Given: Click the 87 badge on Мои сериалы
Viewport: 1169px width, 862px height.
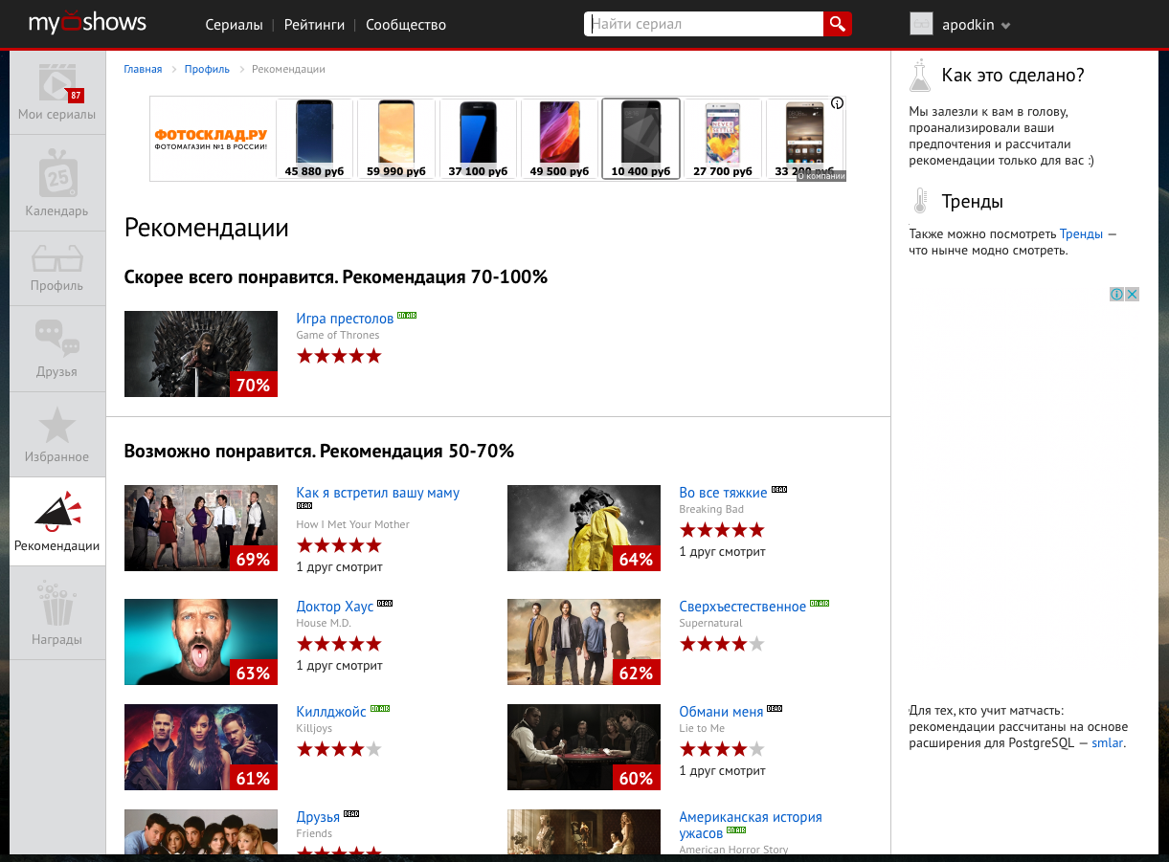Looking at the screenshot, I should (76, 95).
